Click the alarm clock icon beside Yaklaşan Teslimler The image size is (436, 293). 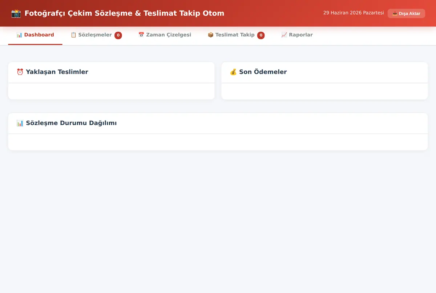[x=20, y=72]
